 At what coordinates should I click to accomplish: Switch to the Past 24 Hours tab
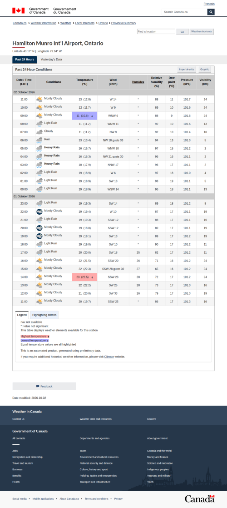[25, 60]
